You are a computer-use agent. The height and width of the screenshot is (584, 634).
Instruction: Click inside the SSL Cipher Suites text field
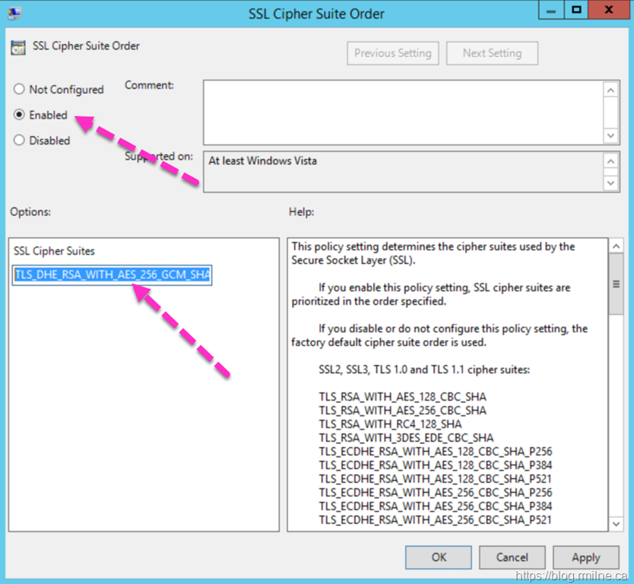pos(112,275)
